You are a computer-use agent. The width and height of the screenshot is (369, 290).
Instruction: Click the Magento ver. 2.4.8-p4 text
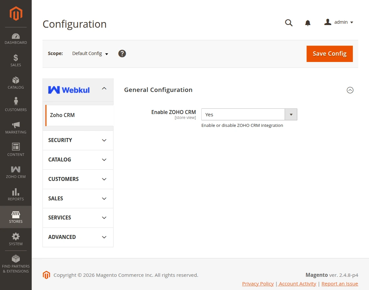click(x=332, y=275)
